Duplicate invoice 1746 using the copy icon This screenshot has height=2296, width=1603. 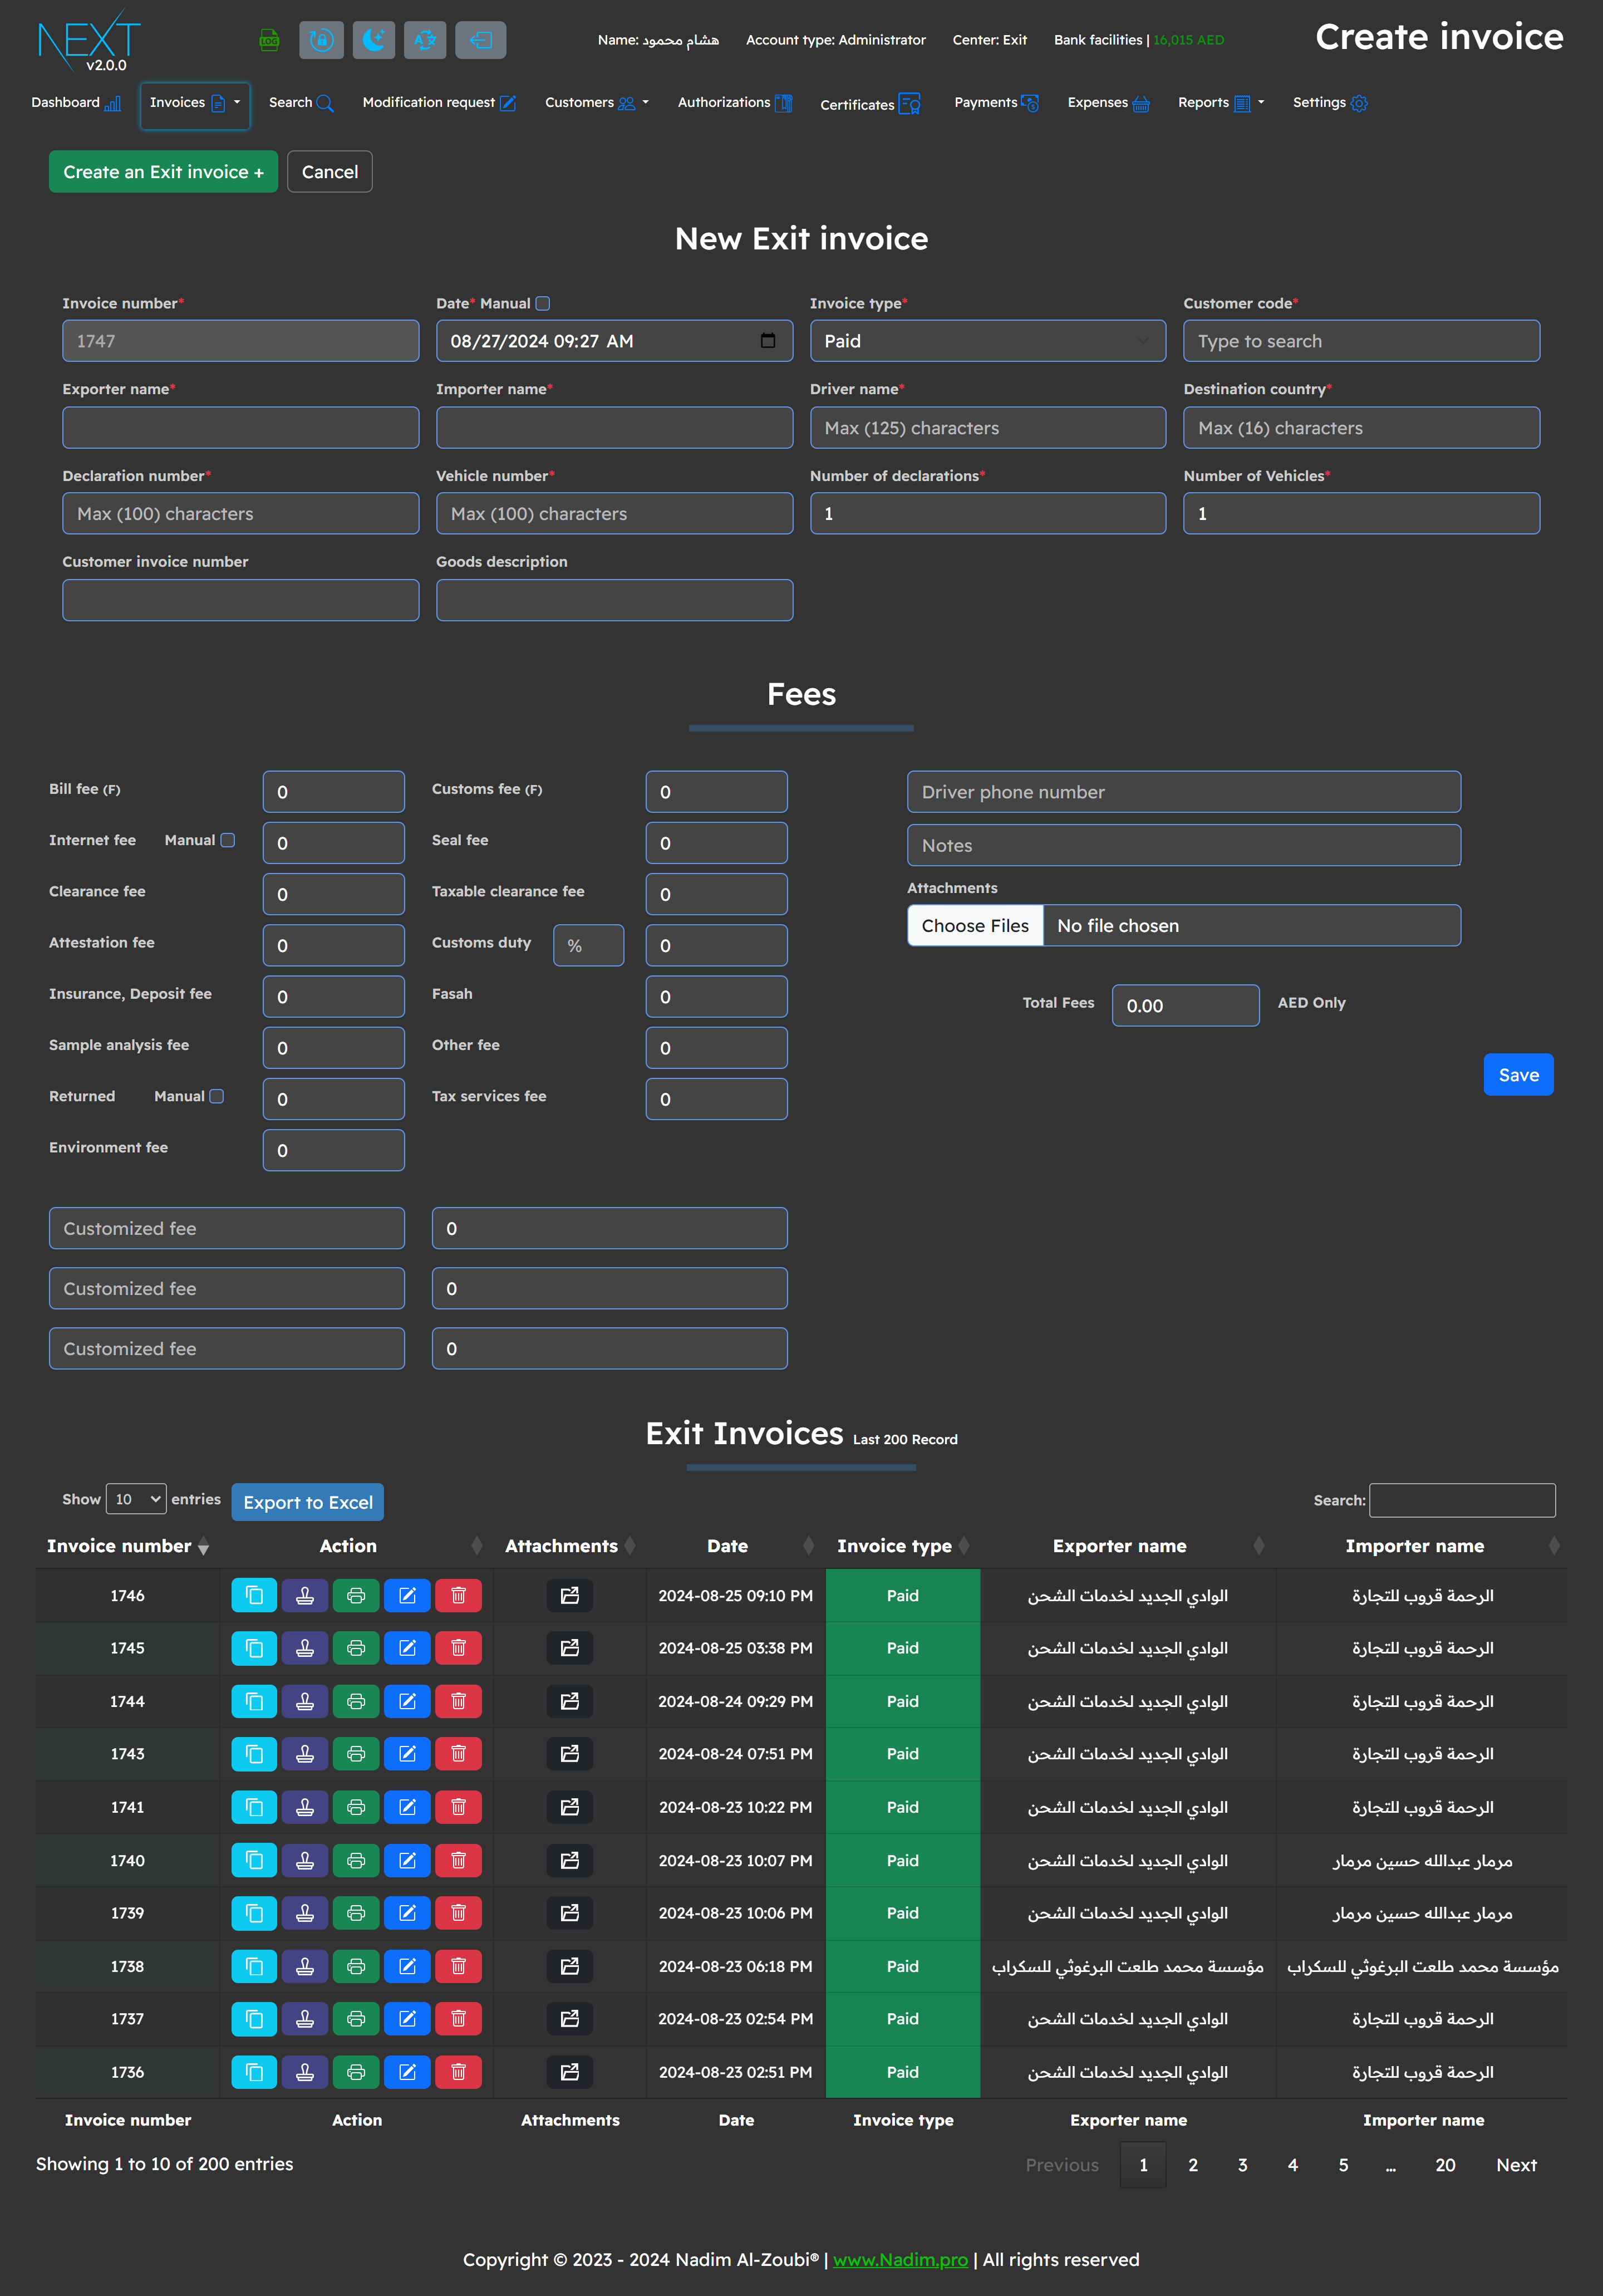(x=254, y=1595)
